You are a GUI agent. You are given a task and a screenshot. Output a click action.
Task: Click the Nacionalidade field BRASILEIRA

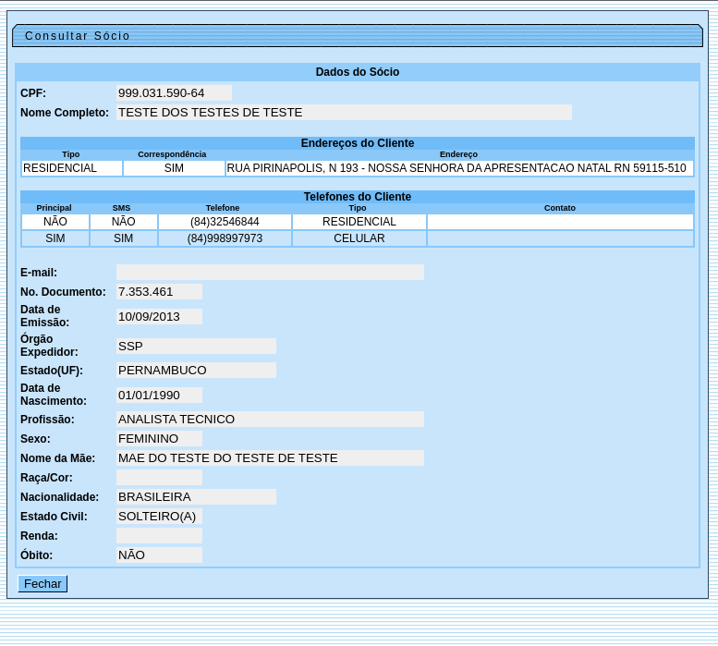coord(196,497)
